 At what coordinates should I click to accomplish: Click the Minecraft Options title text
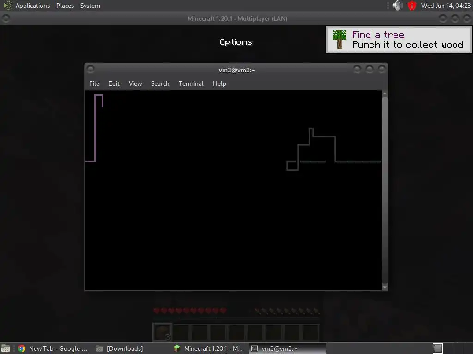236,42
